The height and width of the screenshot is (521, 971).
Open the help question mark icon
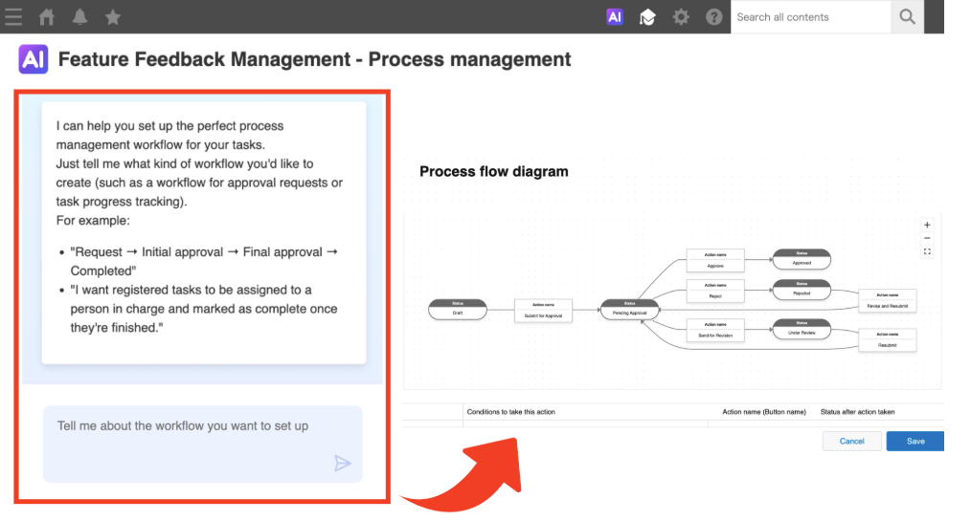713,17
